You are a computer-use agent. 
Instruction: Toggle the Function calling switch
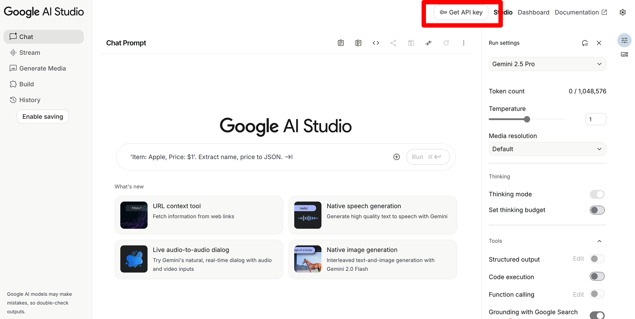pos(597,294)
